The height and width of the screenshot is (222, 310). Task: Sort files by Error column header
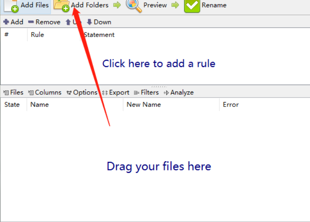[x=231, y=104]
